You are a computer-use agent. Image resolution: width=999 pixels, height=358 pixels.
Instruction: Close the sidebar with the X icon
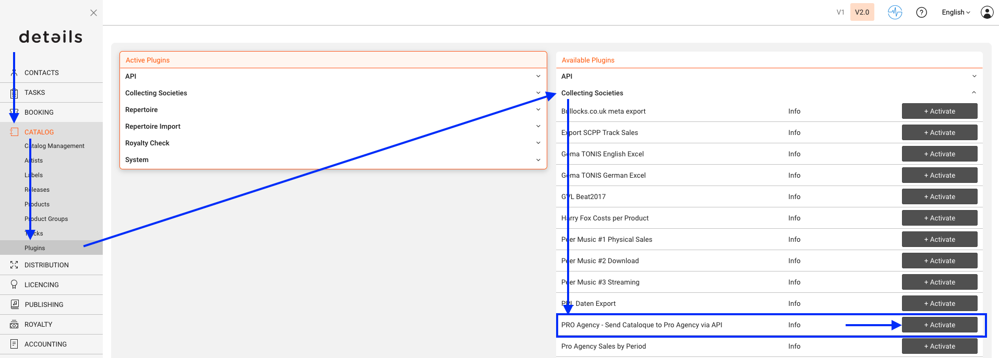(93, 13)
